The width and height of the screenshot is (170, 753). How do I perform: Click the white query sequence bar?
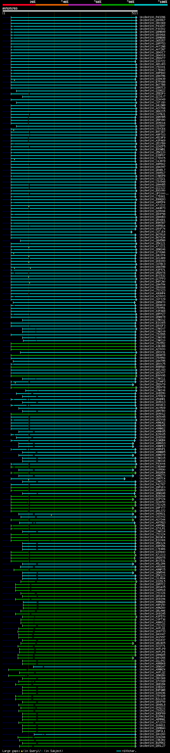pos(70,11)
